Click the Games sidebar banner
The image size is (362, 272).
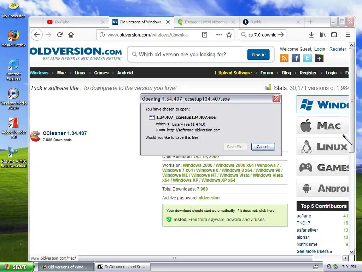[x=322, y=167]
